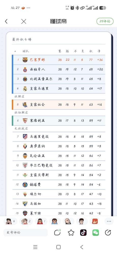Expand more reactions with the three-dot button
Screen dimensions: 117x254
click(x=109, y=221)
